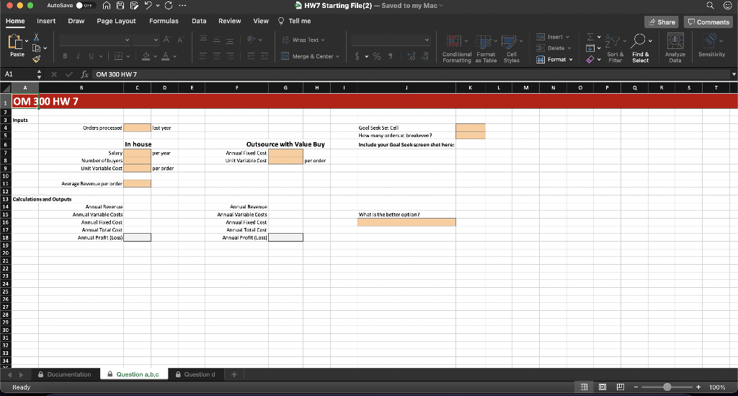Click the smiley feedback icon
Viewport: 738px width, 396px height.
tap(727, 6)
